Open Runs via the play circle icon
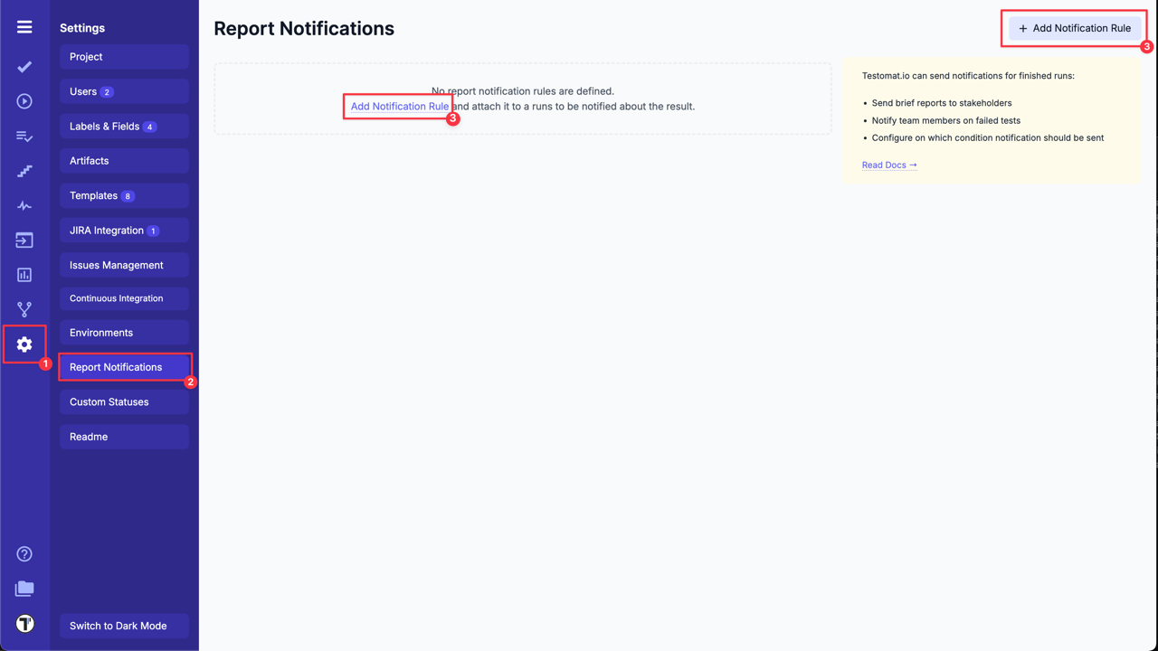The height and width of the screenshot is (651, 1158). [24, 101]
